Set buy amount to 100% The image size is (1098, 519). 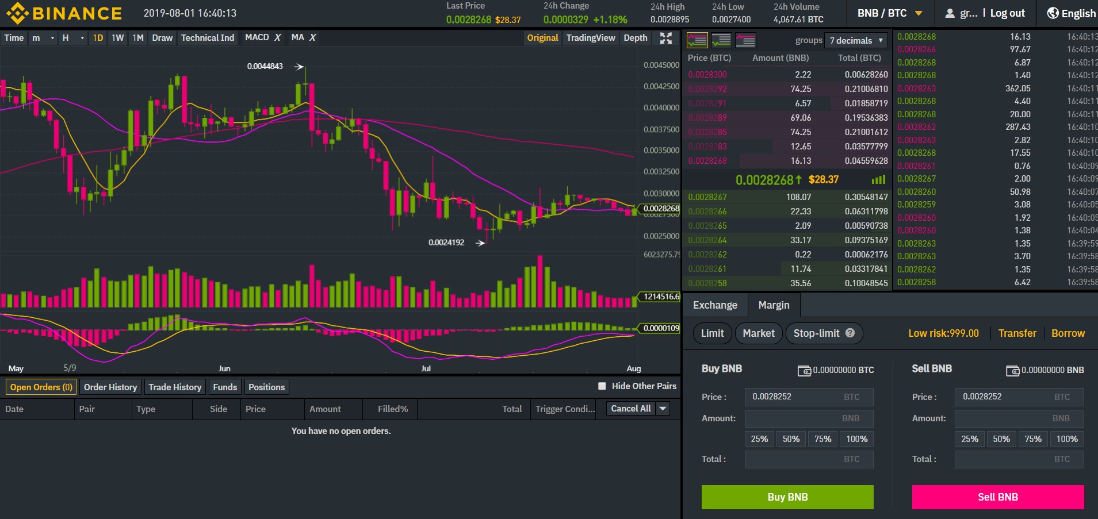(856, 439)
